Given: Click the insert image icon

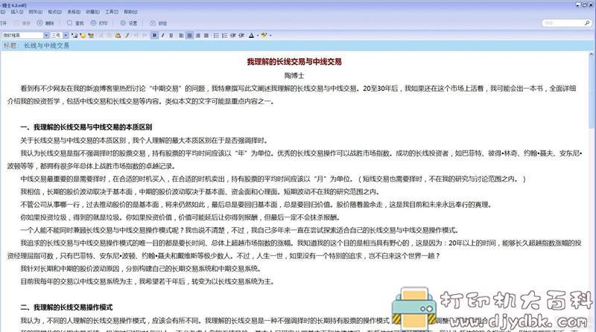Looking at the screenshot, I should click(74, 35).
